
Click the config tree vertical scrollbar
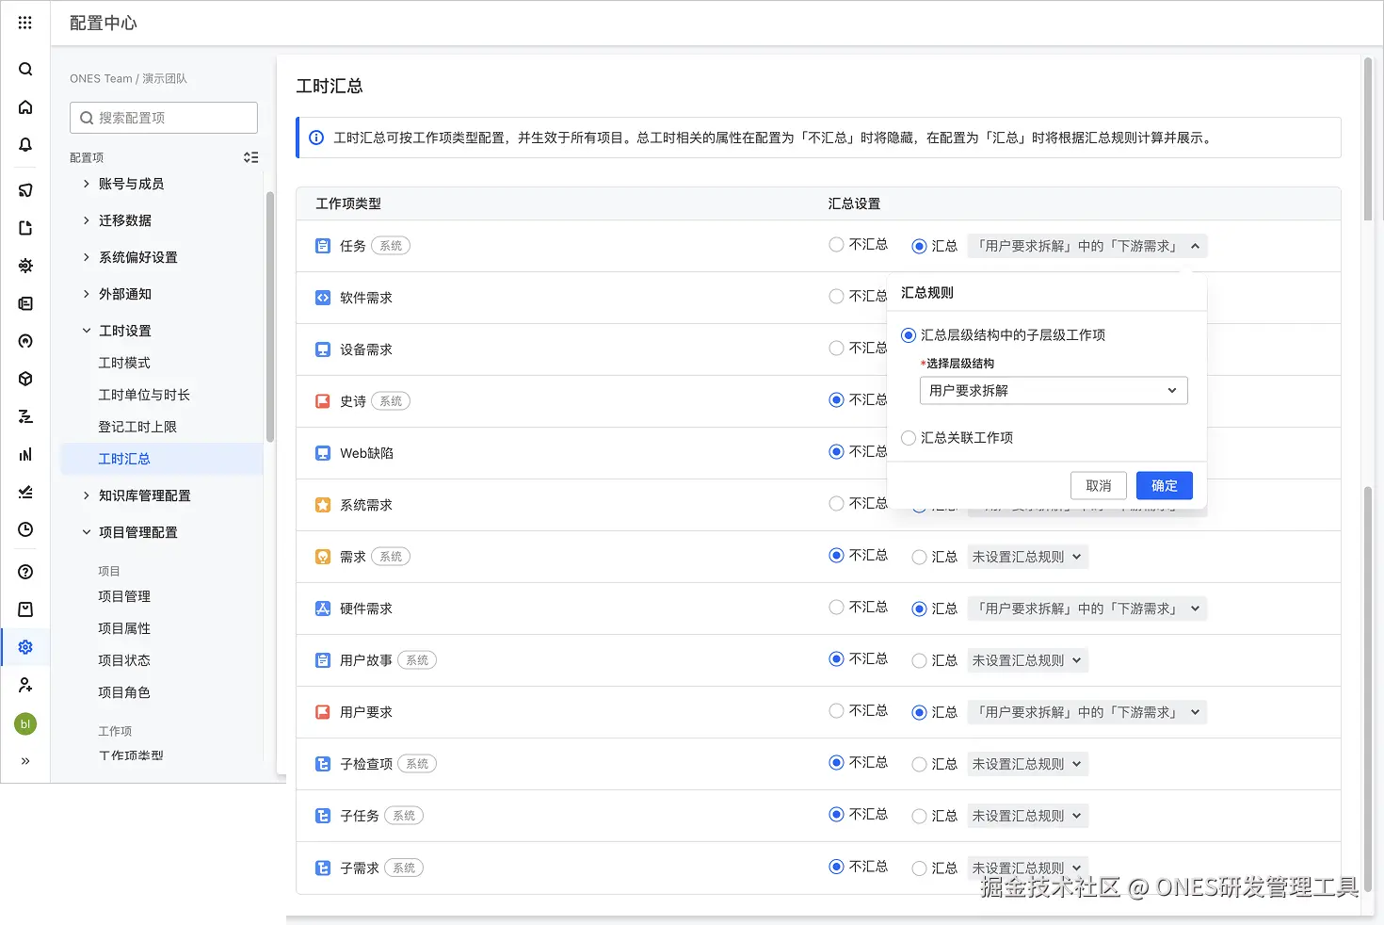point(270,317)
